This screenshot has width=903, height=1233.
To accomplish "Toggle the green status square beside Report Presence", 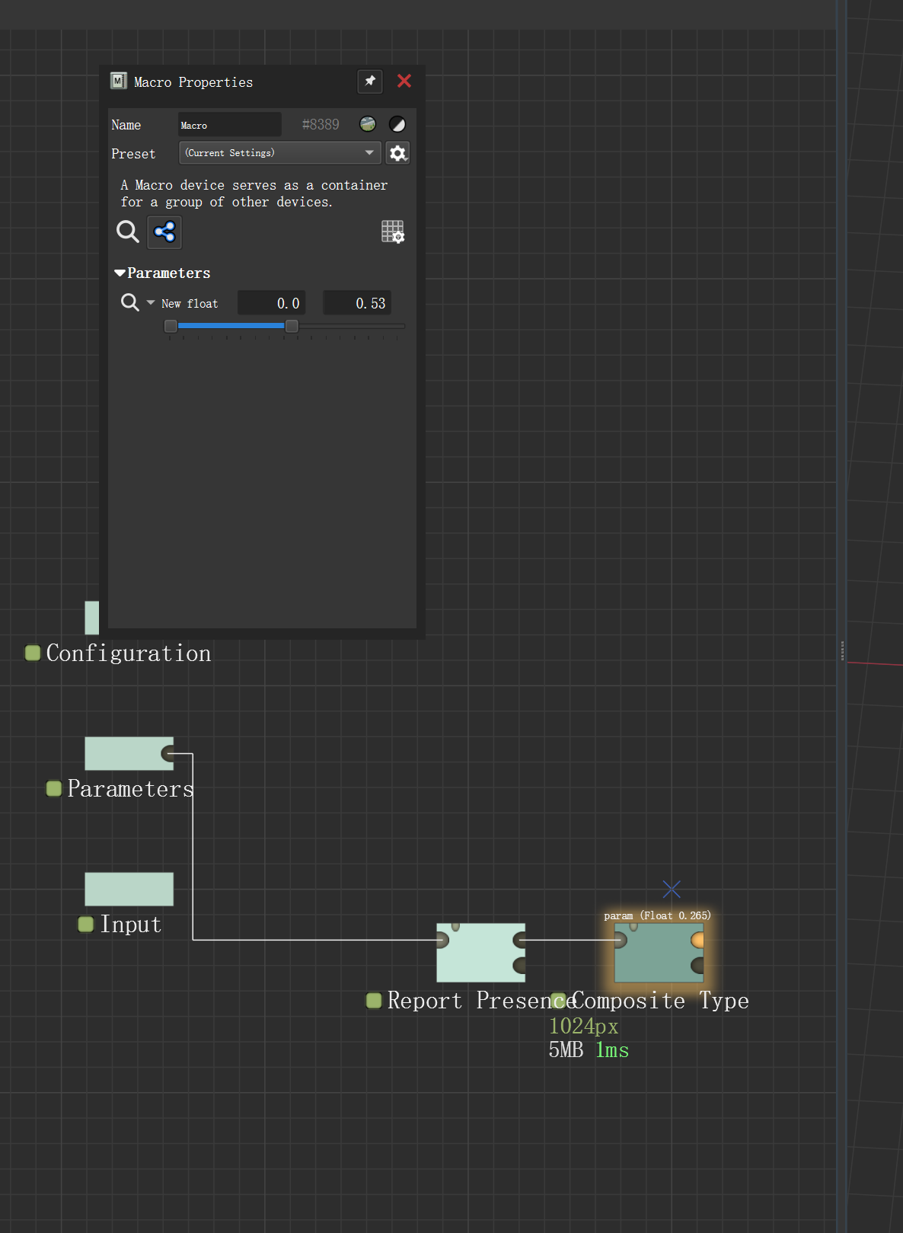I will point(374,1000).
